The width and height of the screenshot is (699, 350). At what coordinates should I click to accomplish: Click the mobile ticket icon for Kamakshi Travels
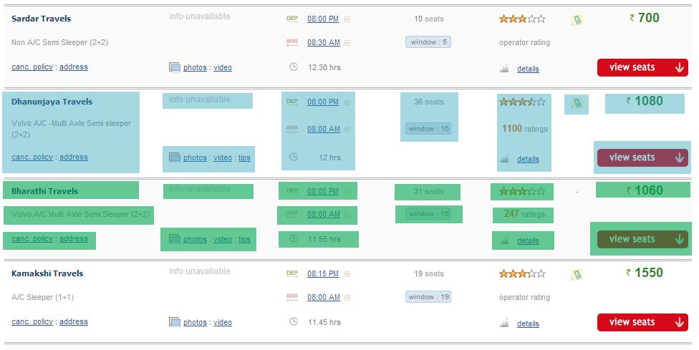[x=577, y=275]
